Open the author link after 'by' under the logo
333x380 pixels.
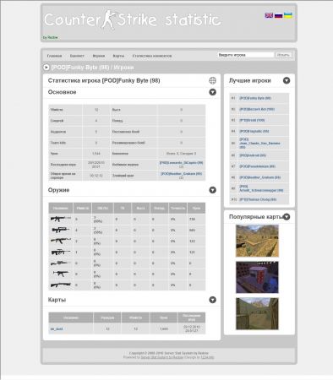point(52,37)
